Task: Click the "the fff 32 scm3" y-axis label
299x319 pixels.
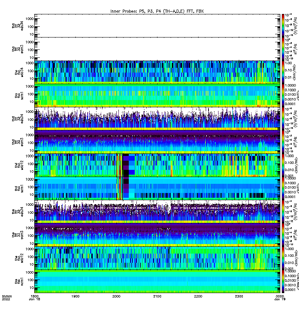Action: [x=18, y=235]
